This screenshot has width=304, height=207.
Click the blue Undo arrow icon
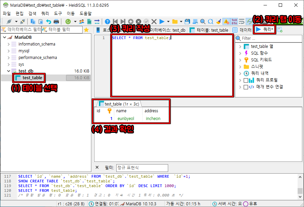[49, 21]
